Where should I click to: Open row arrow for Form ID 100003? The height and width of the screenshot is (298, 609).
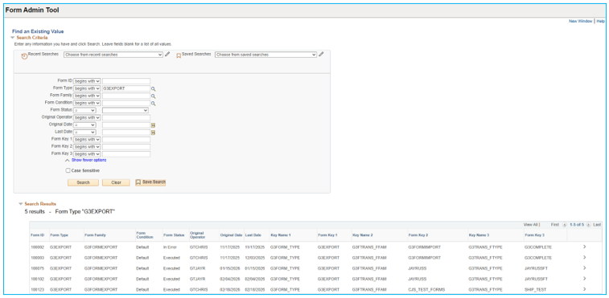[x=584, y=257]
